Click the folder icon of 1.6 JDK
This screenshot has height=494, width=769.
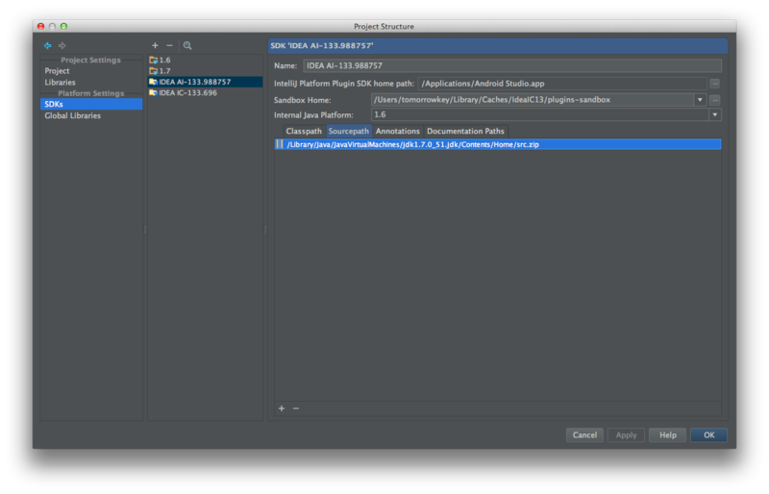154,60
